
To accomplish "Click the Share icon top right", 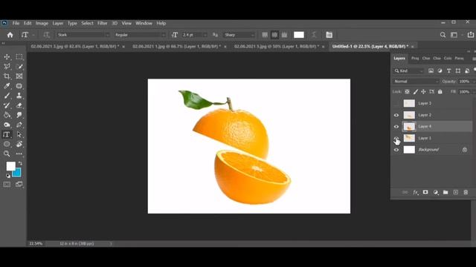I will click(x=471, y=35).
